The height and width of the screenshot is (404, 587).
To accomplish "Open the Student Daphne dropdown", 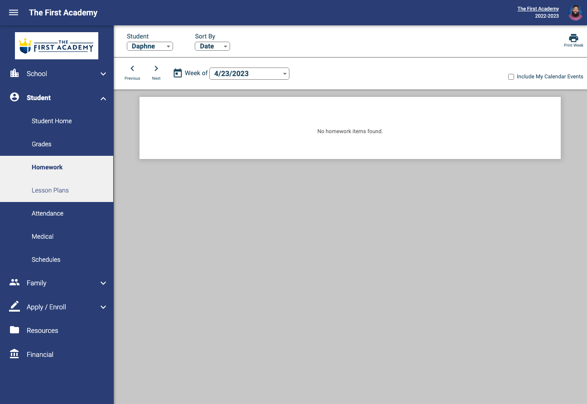I will pos(150,46).
